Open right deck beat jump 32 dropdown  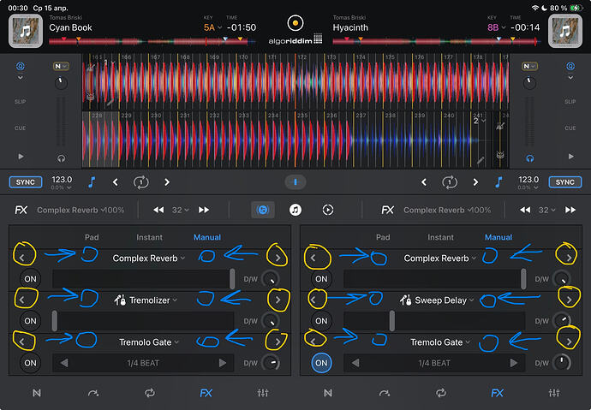[547, 210]
